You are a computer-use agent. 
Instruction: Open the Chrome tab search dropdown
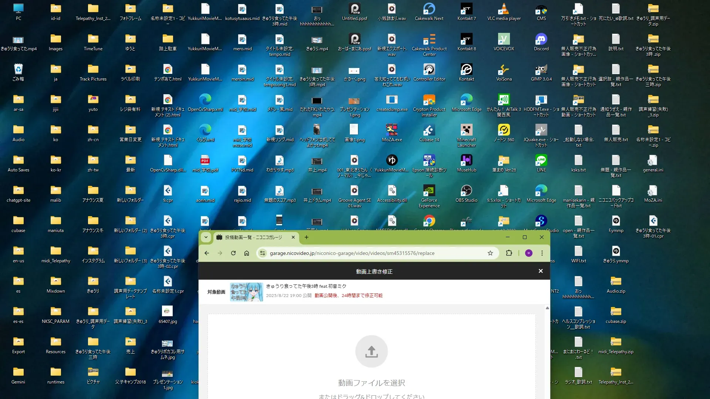206,237
